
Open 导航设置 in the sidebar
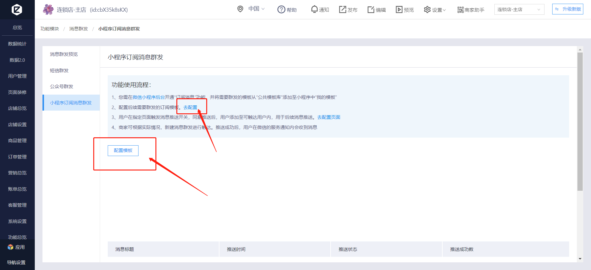pyautogui.click(x=16, y=262)
